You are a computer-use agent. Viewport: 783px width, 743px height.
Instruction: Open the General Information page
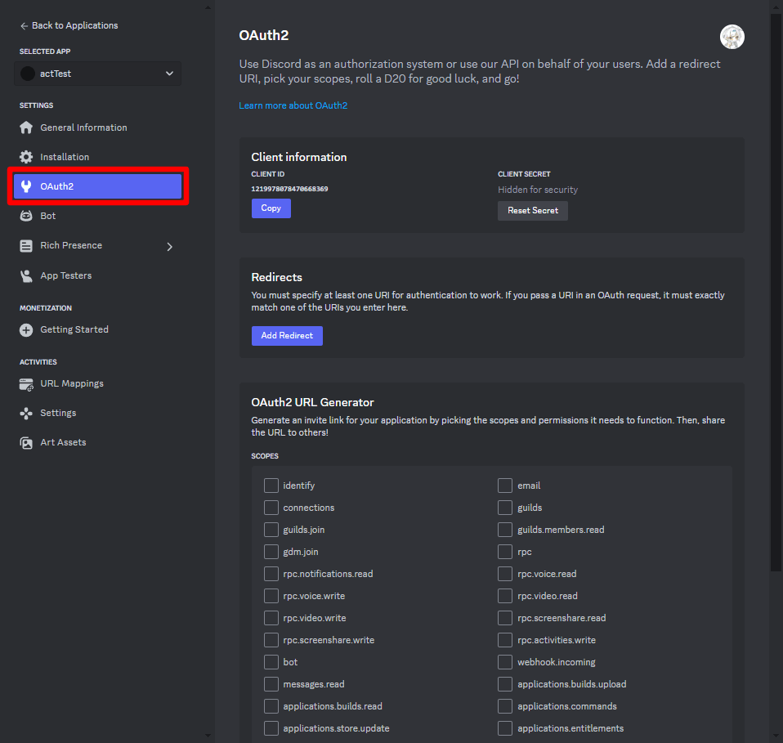(97, 128)
